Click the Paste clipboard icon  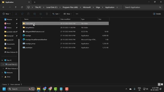28,14
